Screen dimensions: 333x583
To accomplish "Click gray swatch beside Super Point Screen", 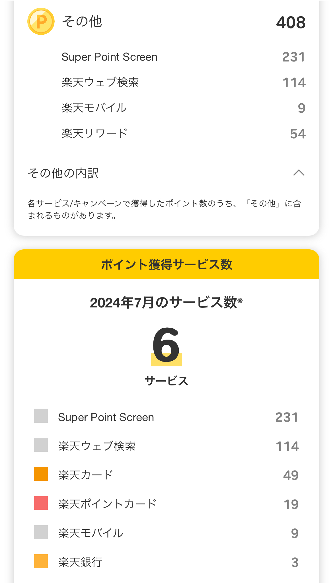I will pos(41,416).
